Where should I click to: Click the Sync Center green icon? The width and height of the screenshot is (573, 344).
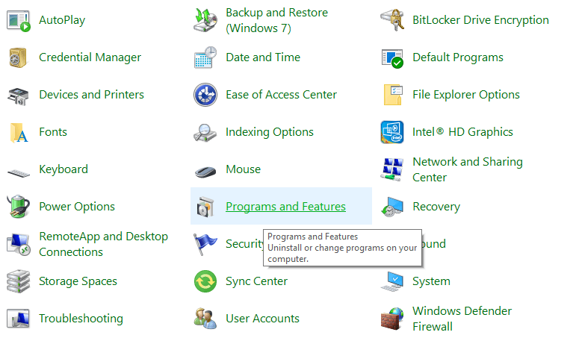(205, 281)
